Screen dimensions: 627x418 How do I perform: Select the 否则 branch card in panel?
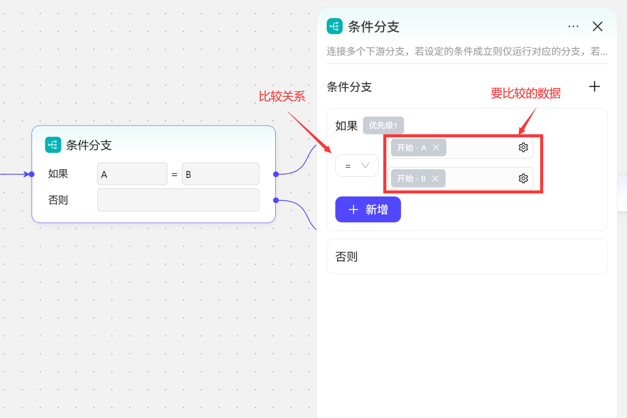click(x=467, y=256)
